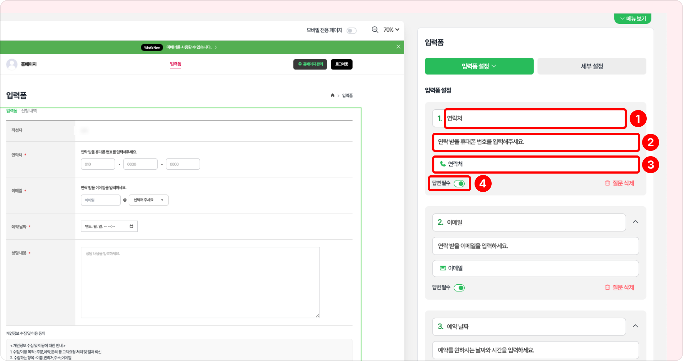683x361 pixels.
Task: Click the 상담 내용 text area
Action: tap(200, 283)
